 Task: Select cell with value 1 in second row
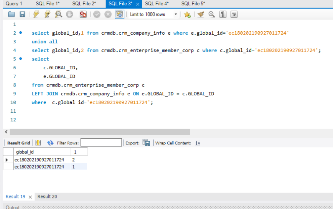coord(79,167)
